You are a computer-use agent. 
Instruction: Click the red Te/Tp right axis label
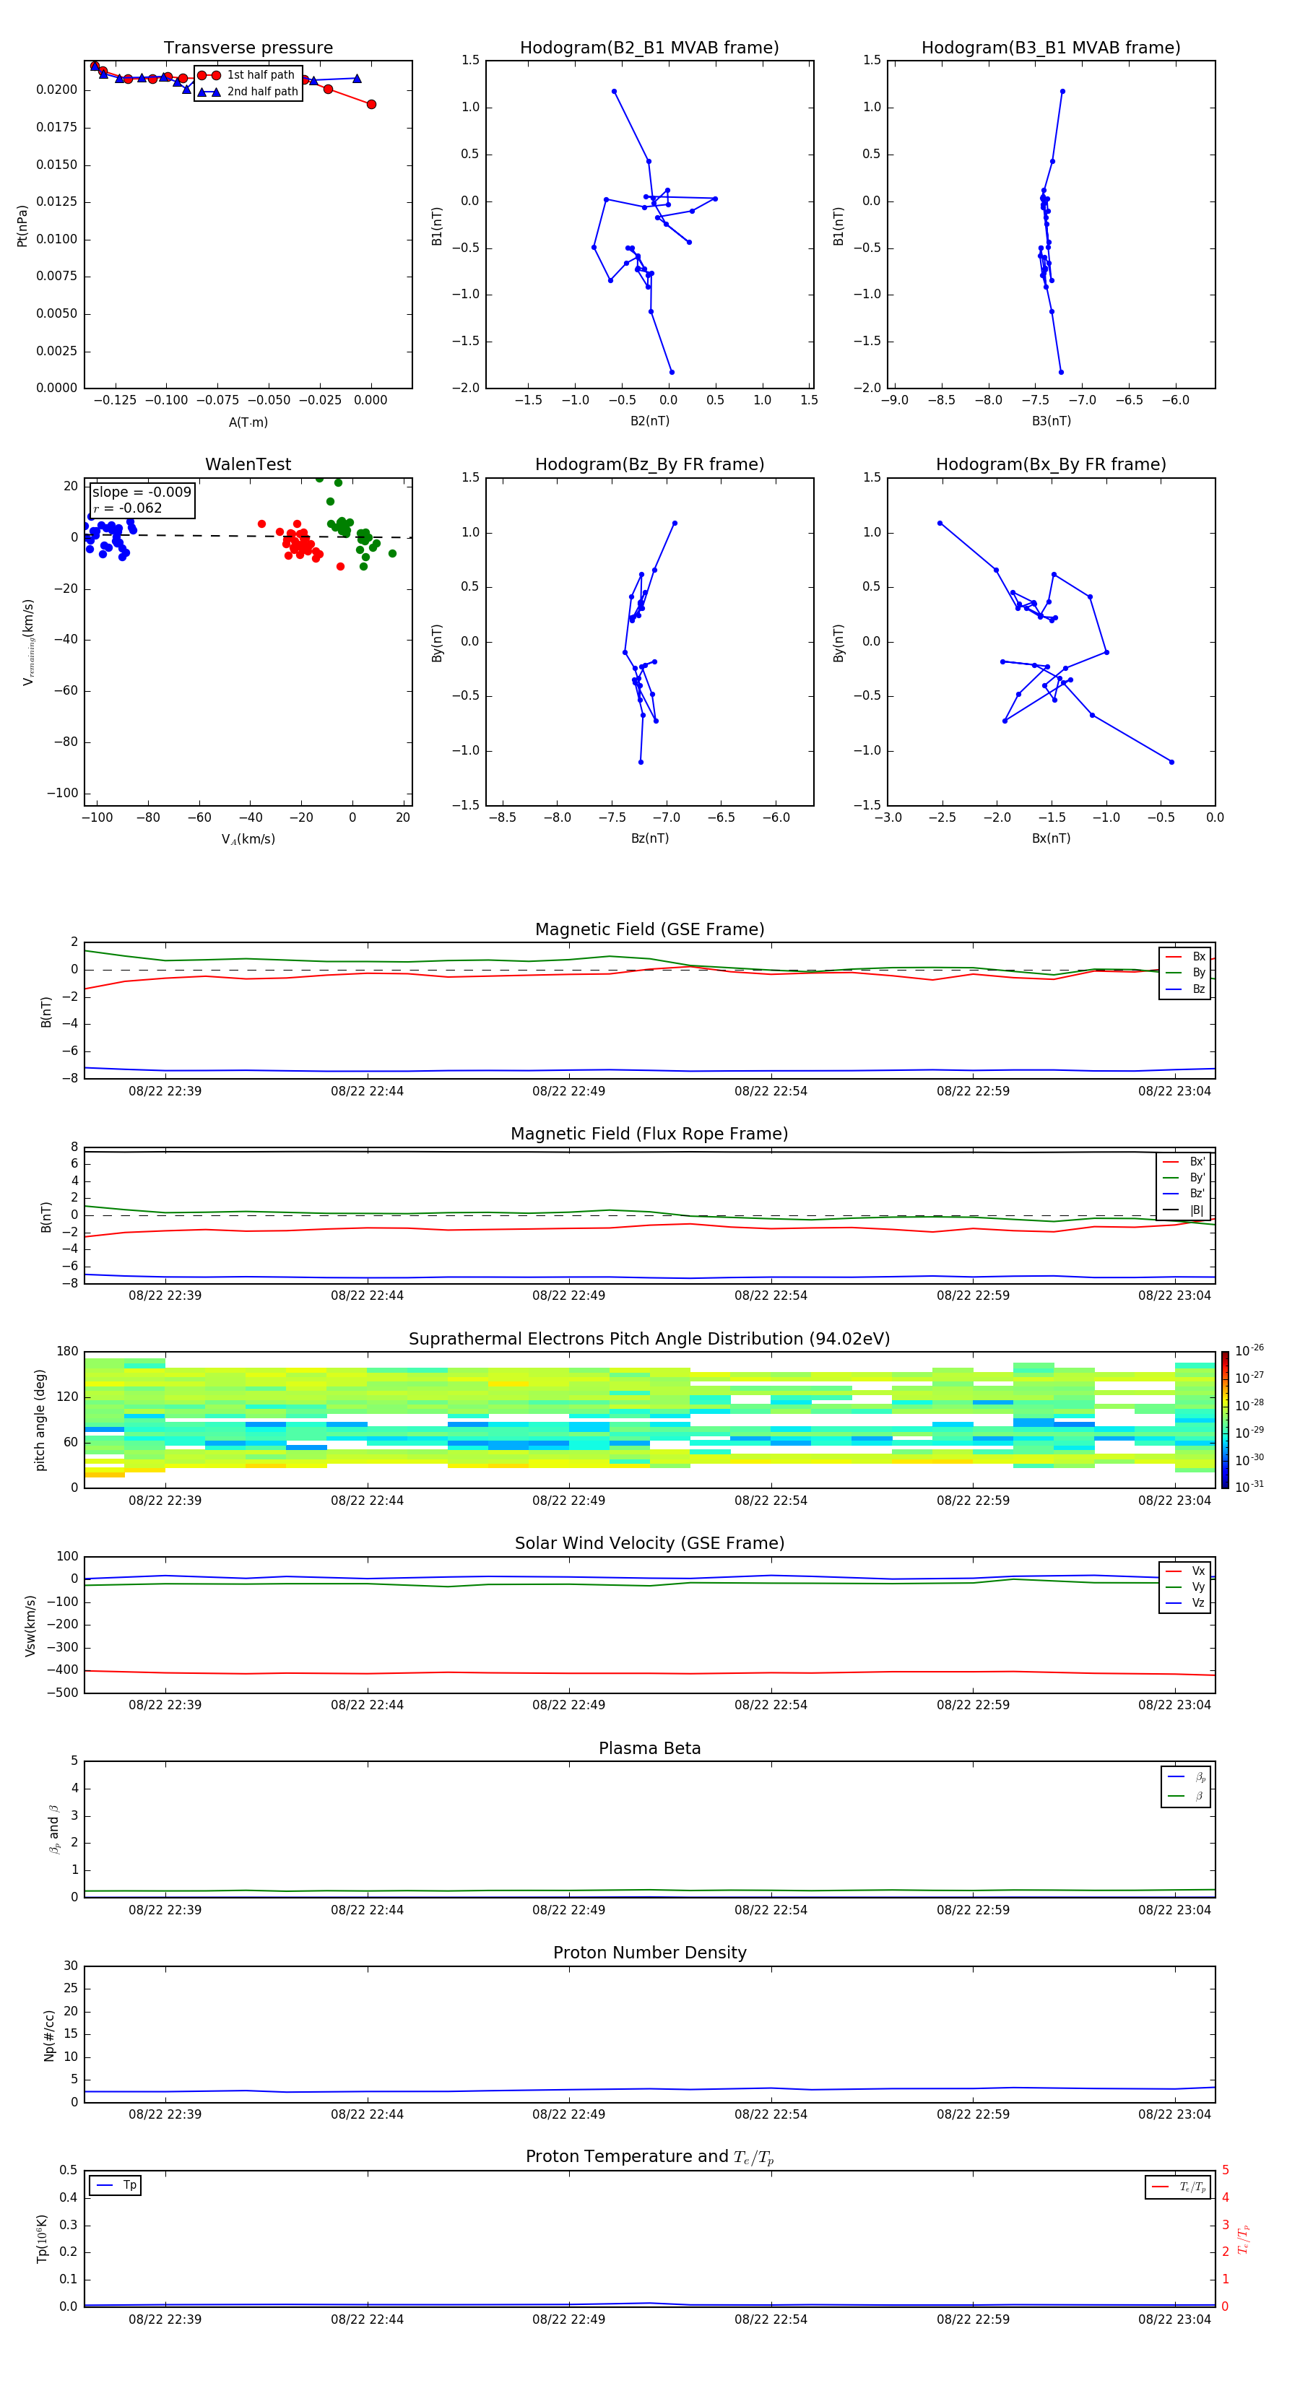click(x=1243, y=2239)
